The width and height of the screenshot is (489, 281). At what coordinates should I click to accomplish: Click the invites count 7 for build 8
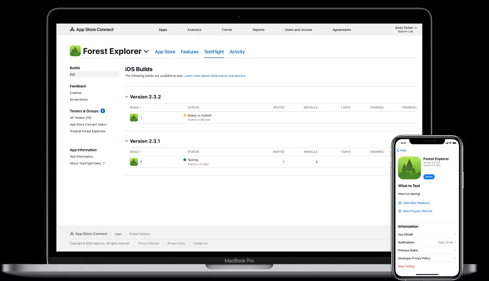click(x=283, y=162)
